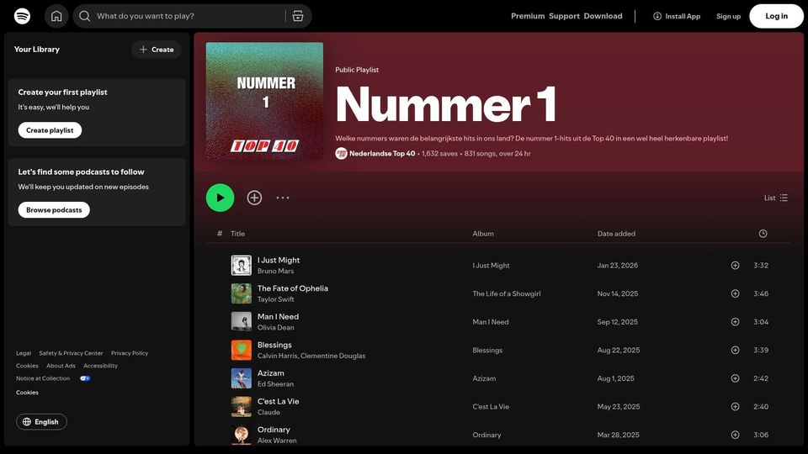This screenshot has width=808, height=454.
Task: Open Ed Sheeran artist link
Action: coord(276,384)
